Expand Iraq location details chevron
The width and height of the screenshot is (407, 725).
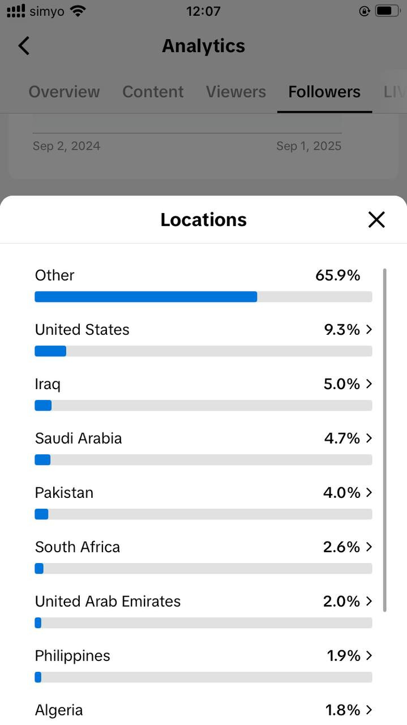coord(369,384)
